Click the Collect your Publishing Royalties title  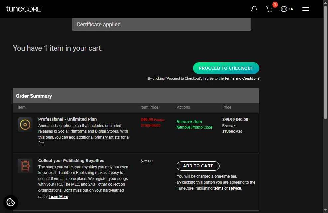click(x=71, y=161)
